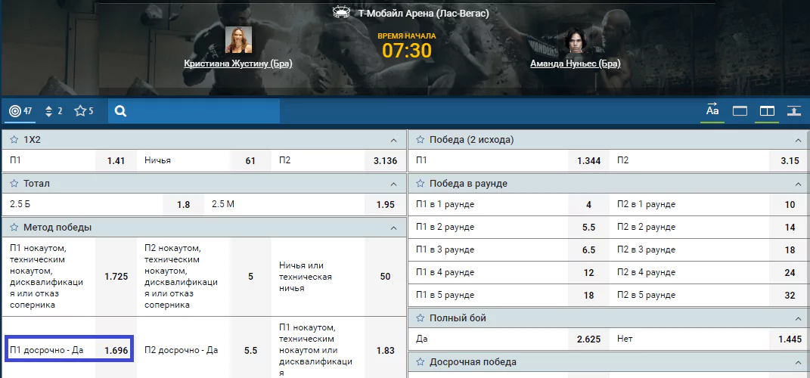
Task: Collapse the Тотал section chevron
Action: tap(393, 184)
